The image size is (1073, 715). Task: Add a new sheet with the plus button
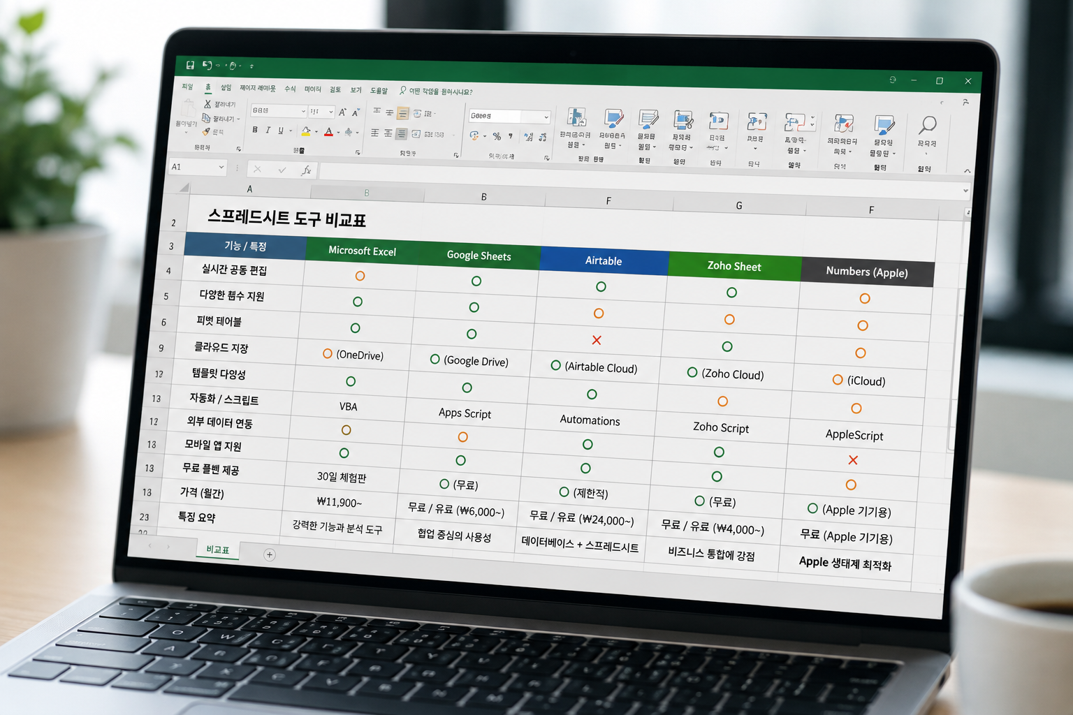[x=270, y=554]
